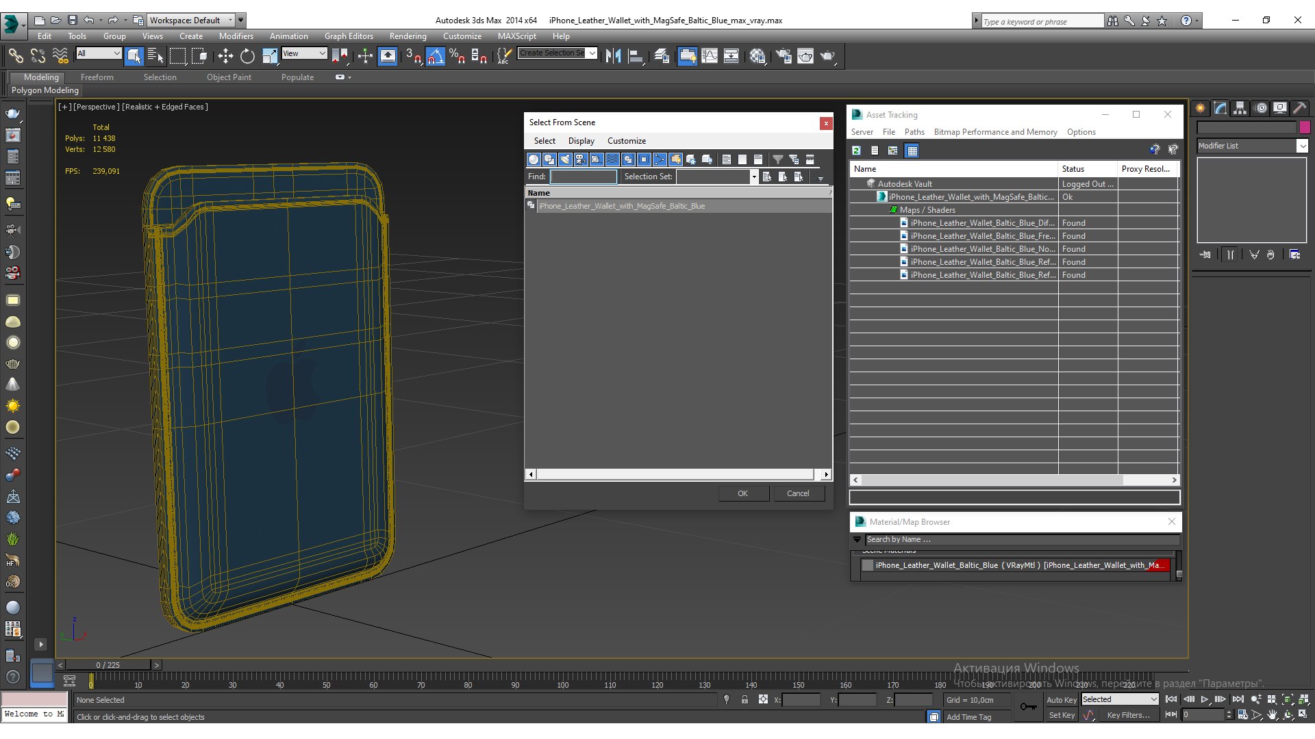Viewport: 1315px width, 739px height.
Task: Open the Hierarchy panel tab icon
Action: 1240,108
